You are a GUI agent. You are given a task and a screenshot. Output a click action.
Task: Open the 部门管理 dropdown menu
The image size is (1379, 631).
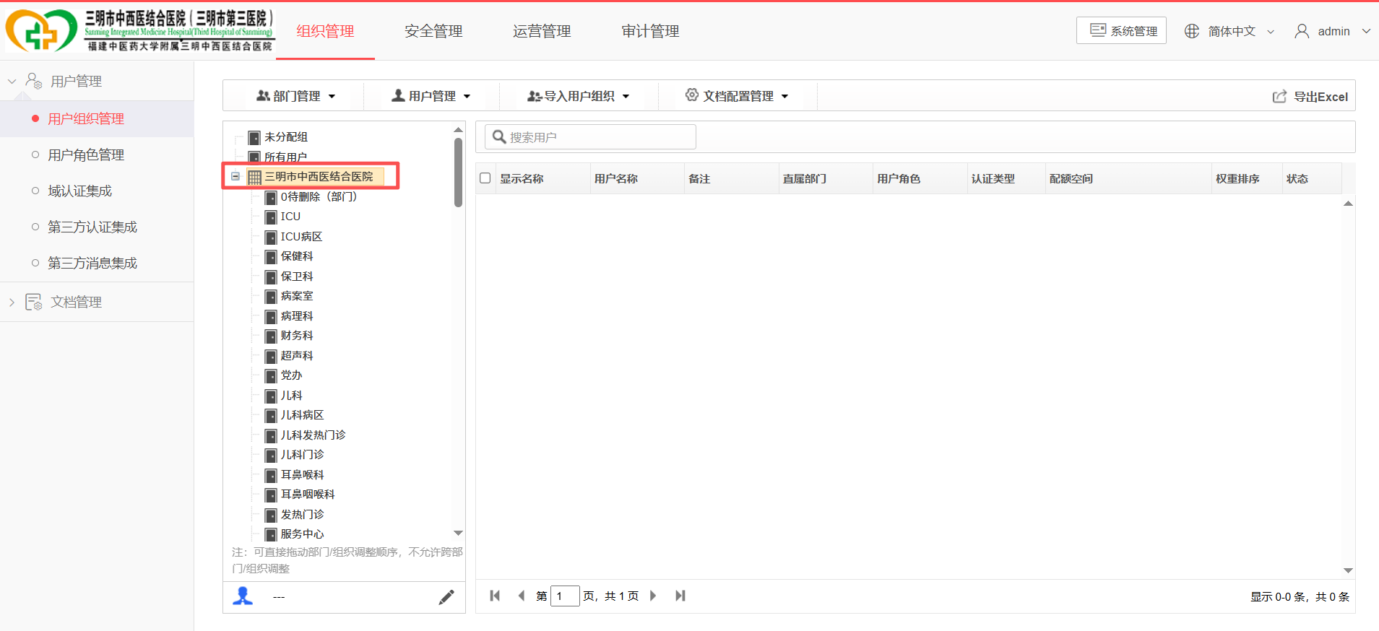pyautogui.click(x=296, y=96)
